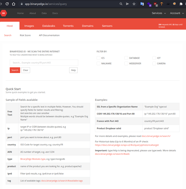The width and height of the screenshot is (186, 189).
Task: Open the docs.binaryedge.io/search/ link
Action: [156, 136]
